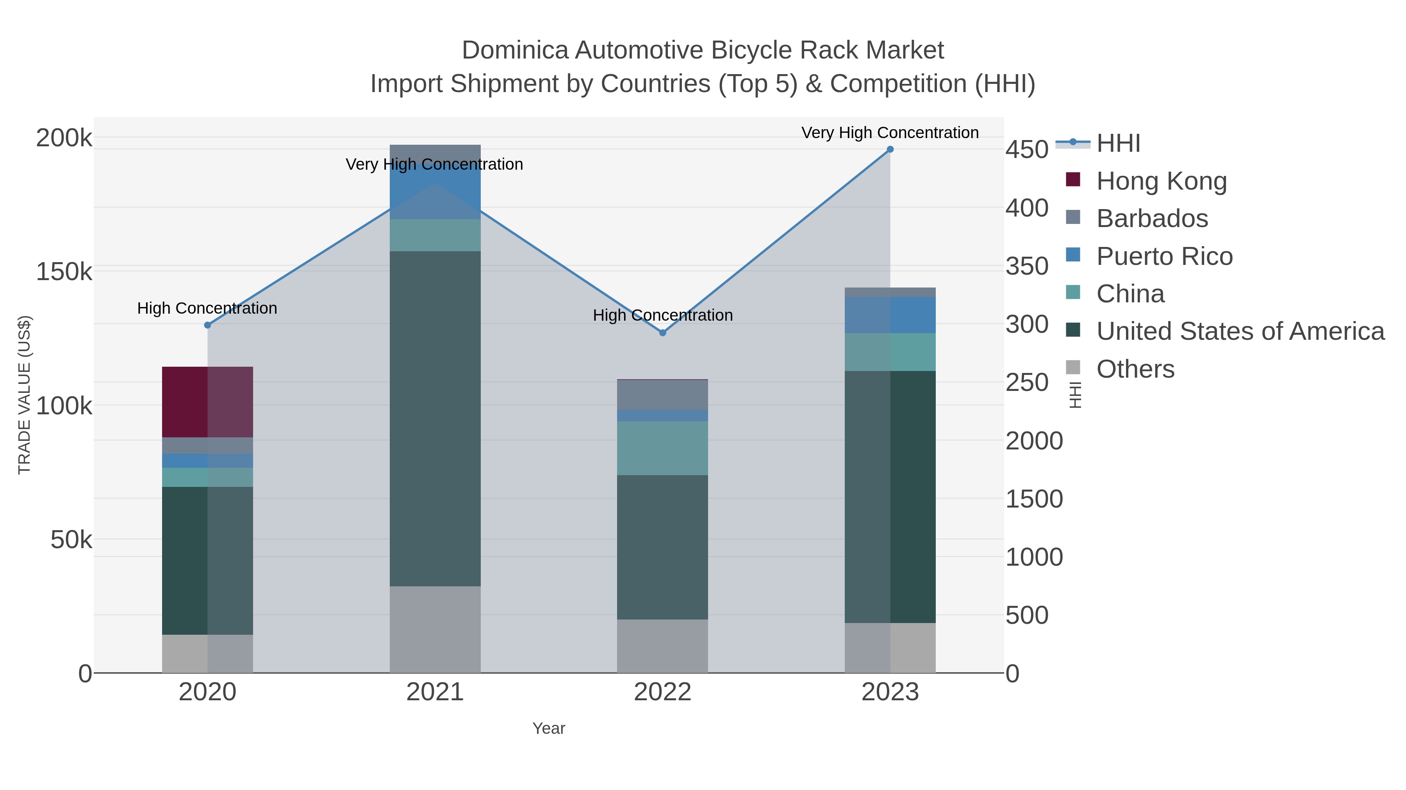Click the Puerto Rico blue legend swatch
The width and height of the screenshot is (1406, 790).
coord(1073,255)
